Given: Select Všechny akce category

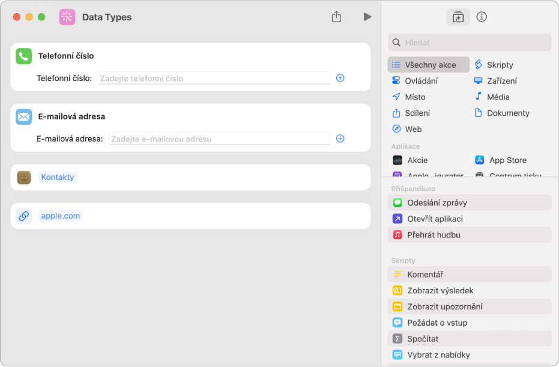Looking at the screenshot, I should click(429, 65).
